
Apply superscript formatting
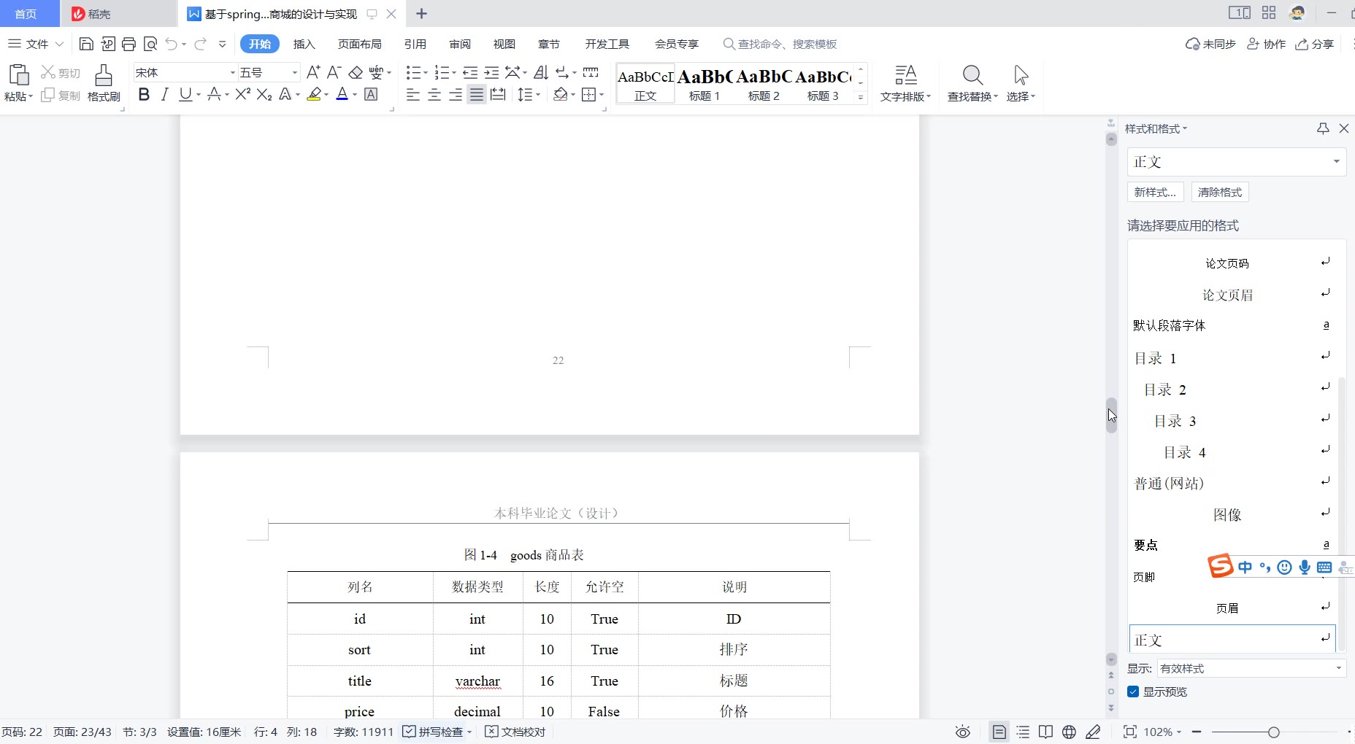(243, 94)
